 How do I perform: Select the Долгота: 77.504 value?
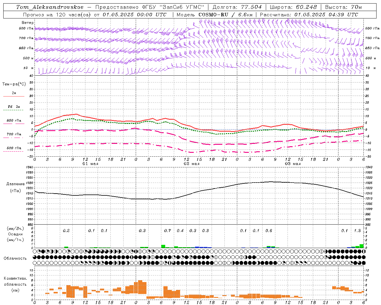tap(237, 7)
